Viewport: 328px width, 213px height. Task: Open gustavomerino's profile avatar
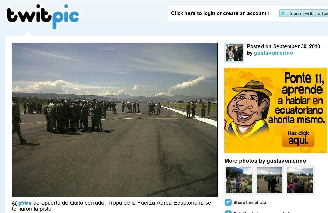click(234, 53)
